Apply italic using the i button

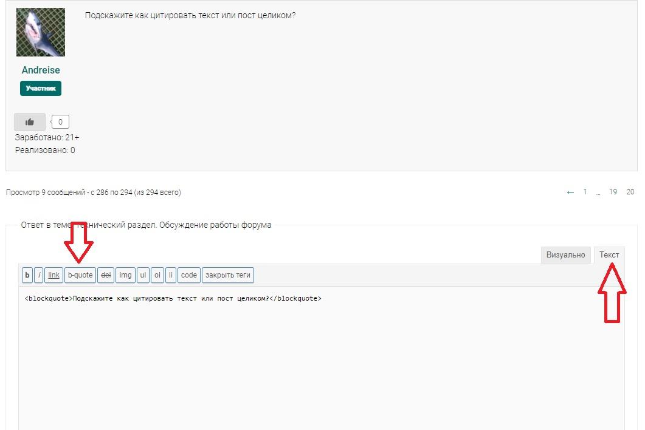(x=39, y=275)
